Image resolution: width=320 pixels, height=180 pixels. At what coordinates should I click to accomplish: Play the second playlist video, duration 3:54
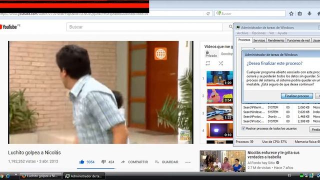[219, 96]
